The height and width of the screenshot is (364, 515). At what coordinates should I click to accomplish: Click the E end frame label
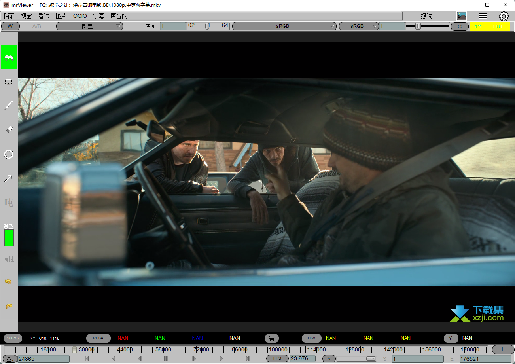pos(452,359)
